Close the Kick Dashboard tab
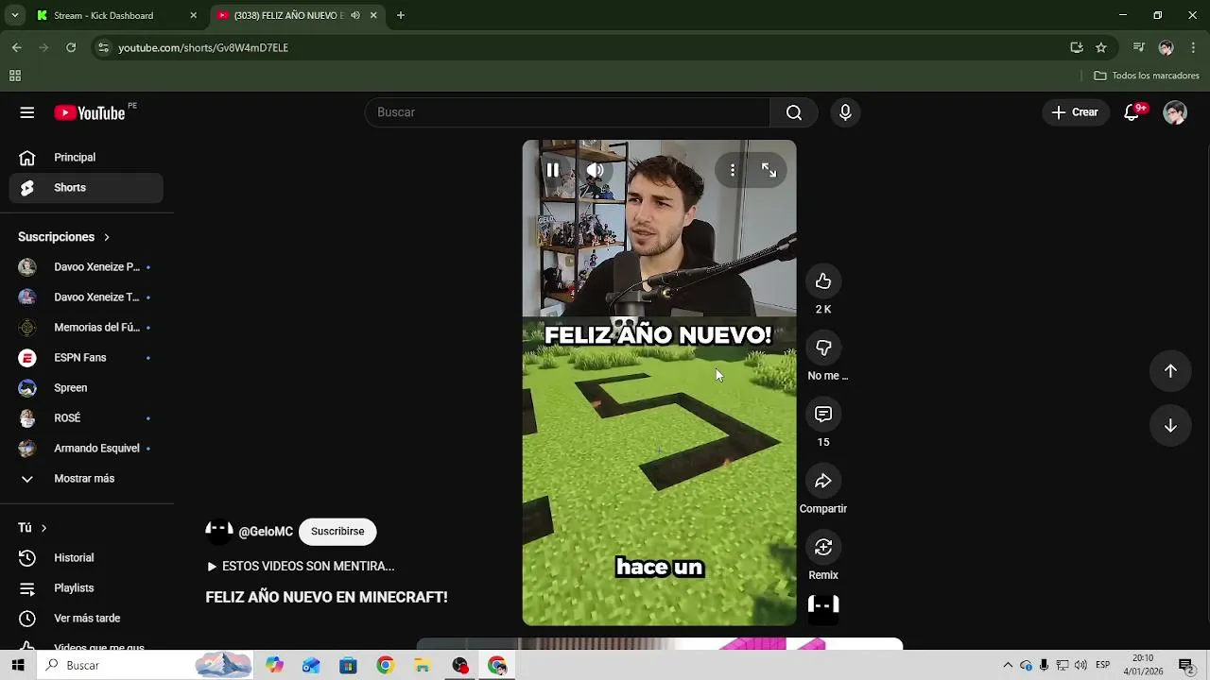 pos(193,15)
